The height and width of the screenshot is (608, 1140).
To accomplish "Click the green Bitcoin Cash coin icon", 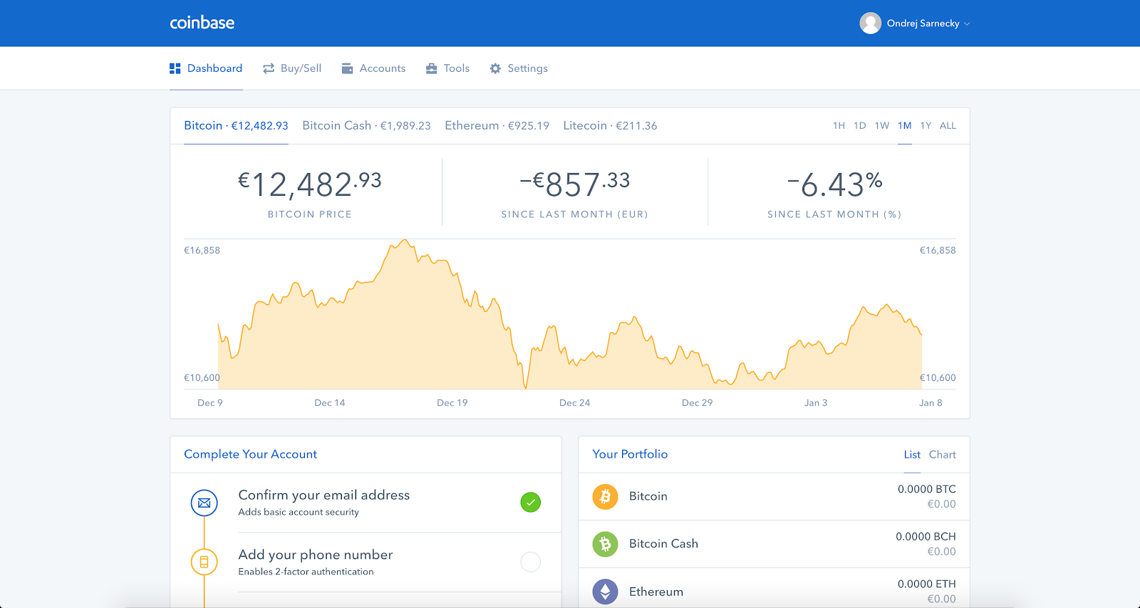I will [606, 544].
